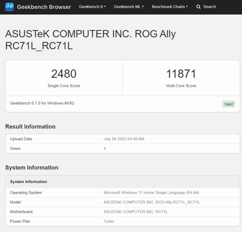Click the System Information section heading
The height and width of the screenshot is (232, 242).
pos(32,168)
